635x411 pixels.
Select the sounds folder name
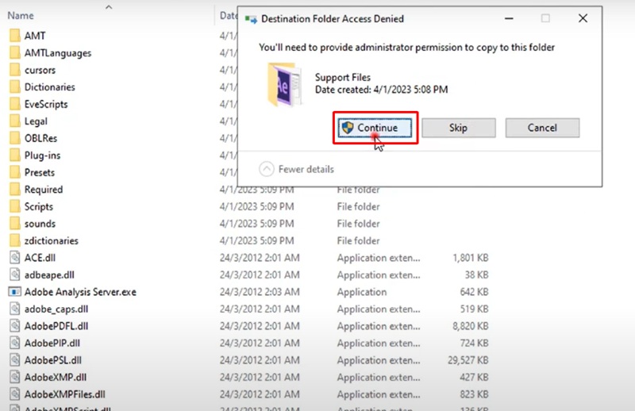tap(40, 224)
